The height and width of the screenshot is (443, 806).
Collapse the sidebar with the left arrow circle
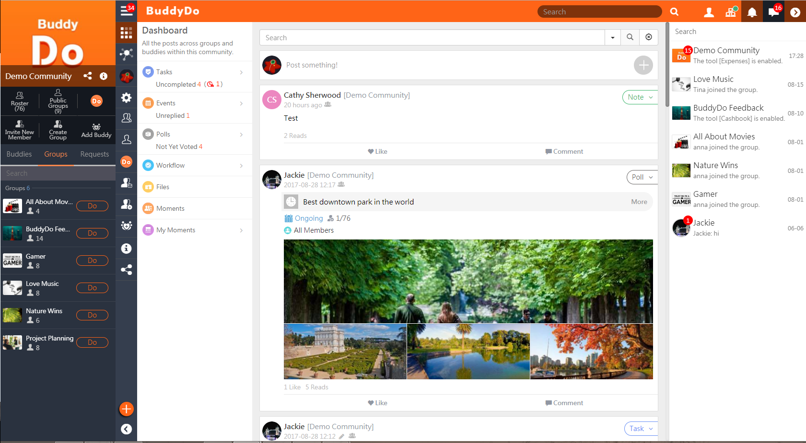(x=126, y=429)
